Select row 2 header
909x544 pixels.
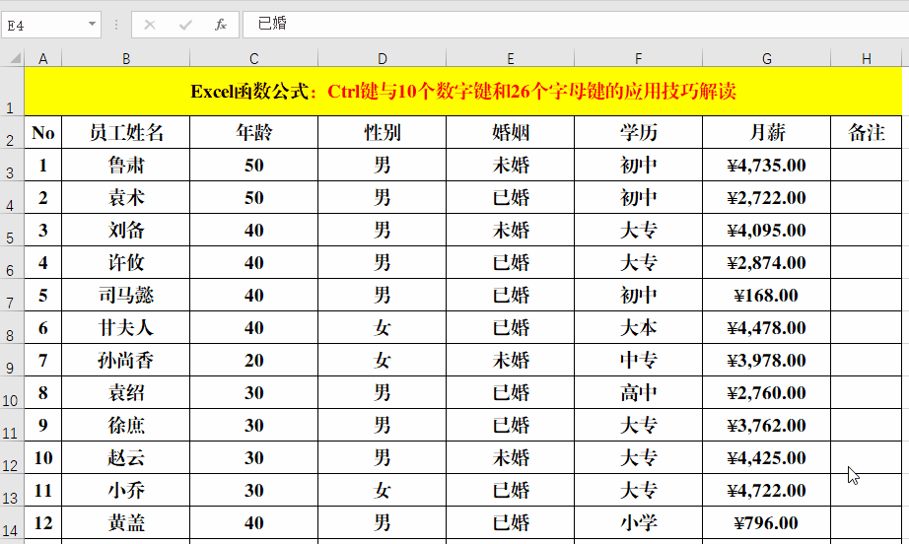click(x=12, y=132)
